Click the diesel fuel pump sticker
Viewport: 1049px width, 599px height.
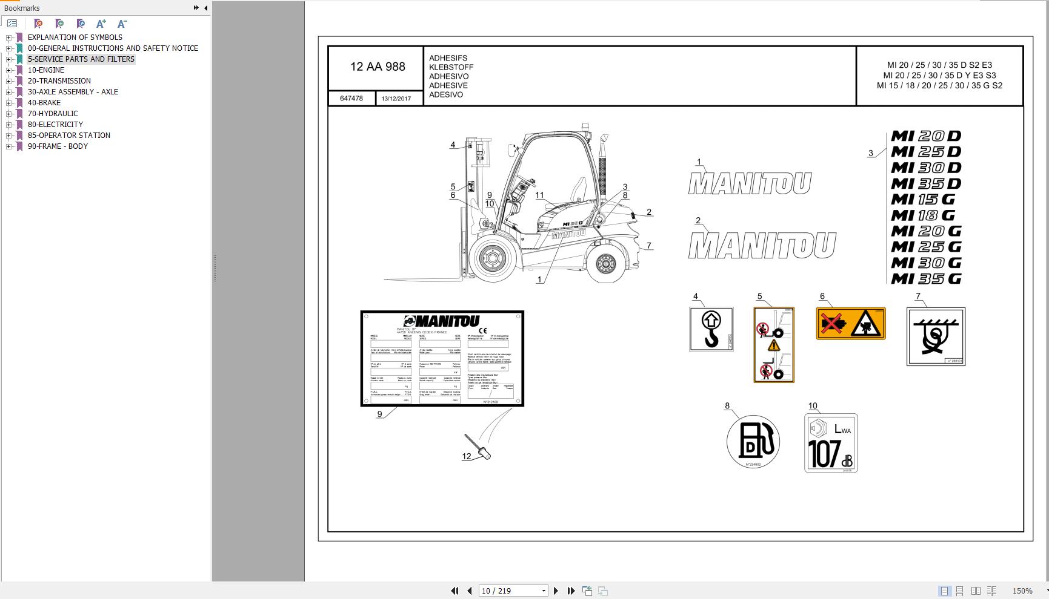[753, 442]
